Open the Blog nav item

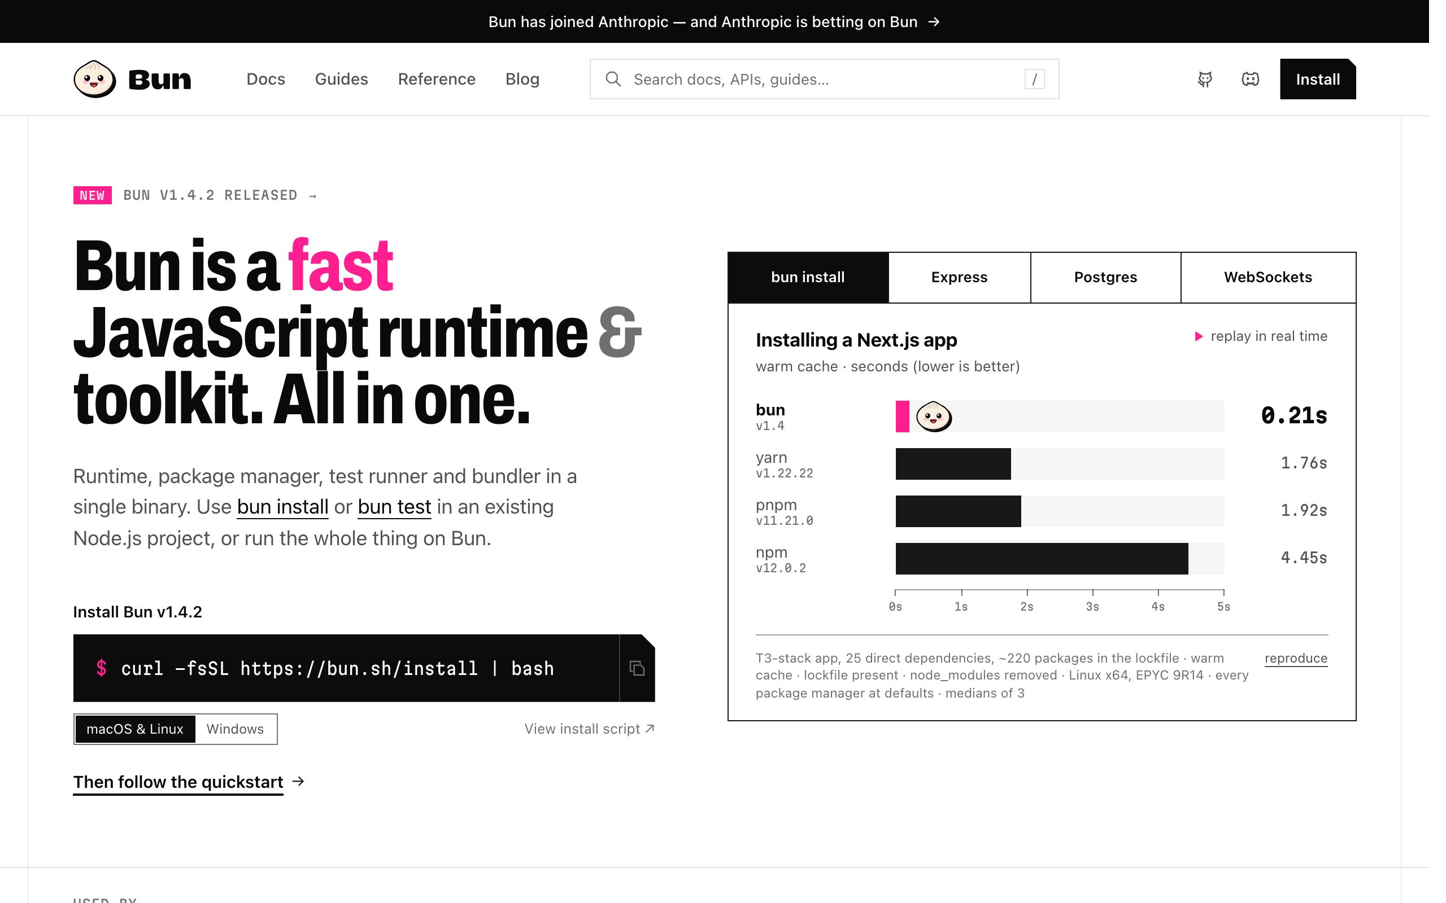(x=522, y=79)
